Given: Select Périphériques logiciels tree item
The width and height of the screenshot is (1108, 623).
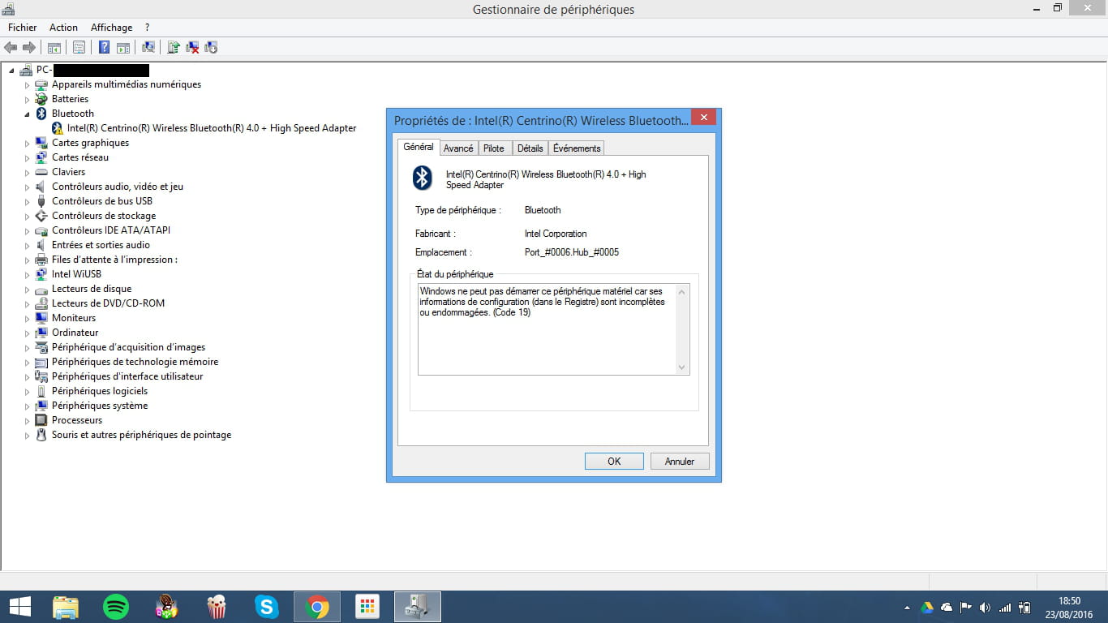Looking at the screenshot, I should tap(100, 391).
